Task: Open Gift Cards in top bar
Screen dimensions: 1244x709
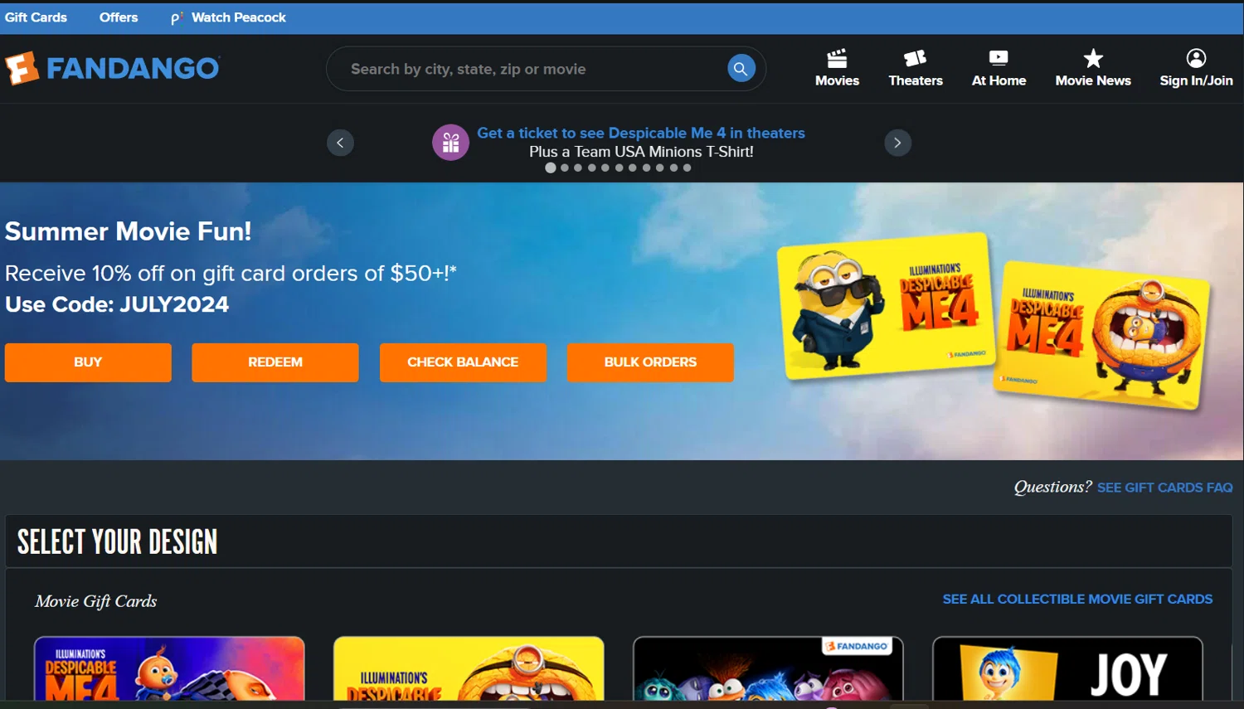Action: 36,17
